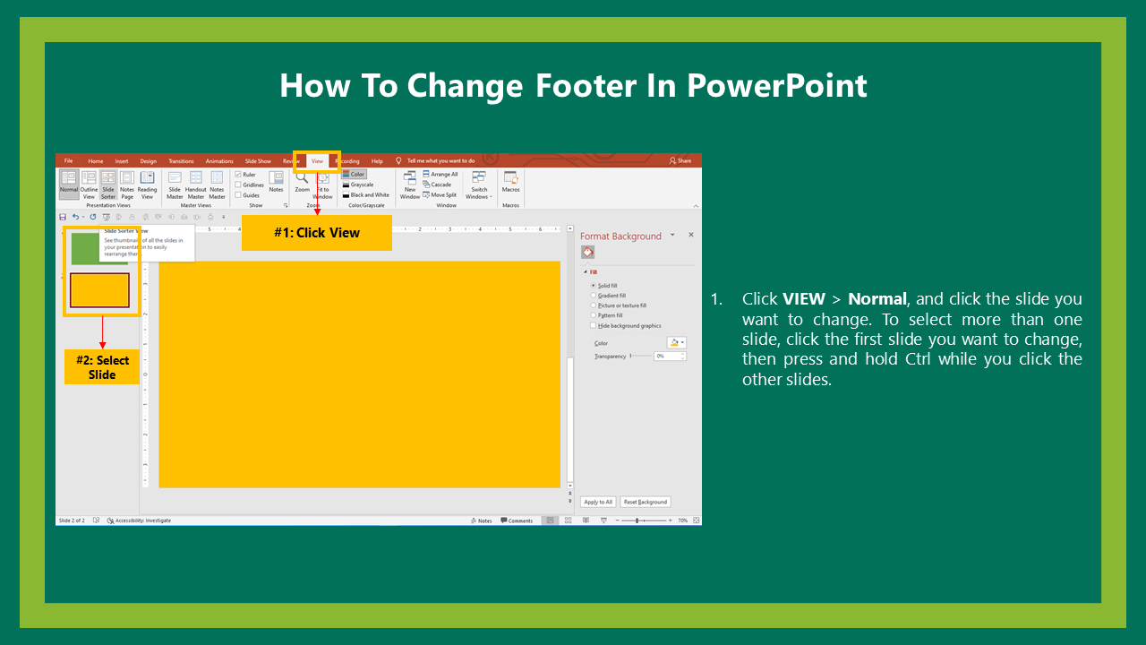Click the Notes button in the Show group

(276, 182)
